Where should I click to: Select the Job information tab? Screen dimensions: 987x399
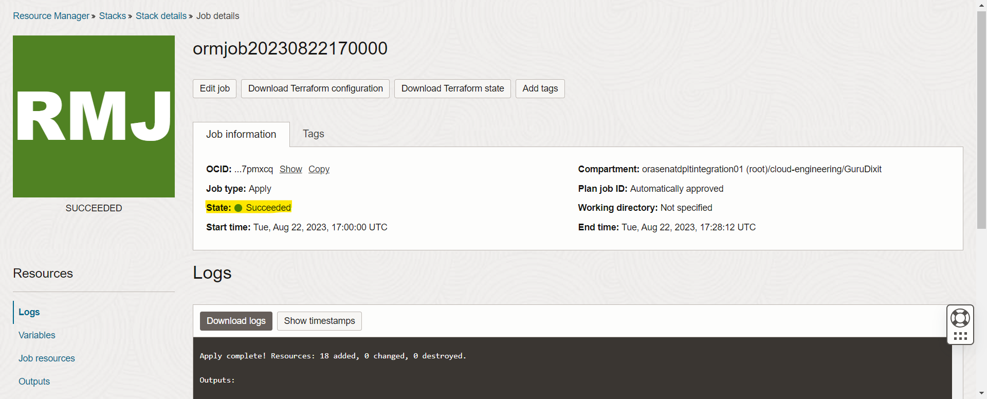tap(241, 134)
